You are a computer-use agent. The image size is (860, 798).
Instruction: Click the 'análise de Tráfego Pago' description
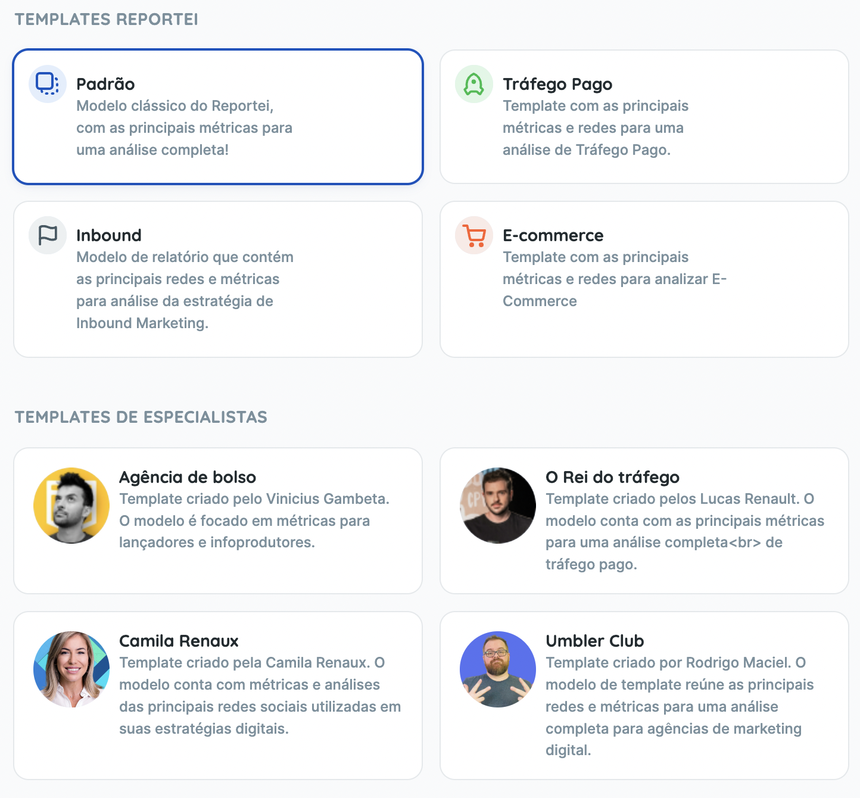pyautogui.click(x=596, y=128)
